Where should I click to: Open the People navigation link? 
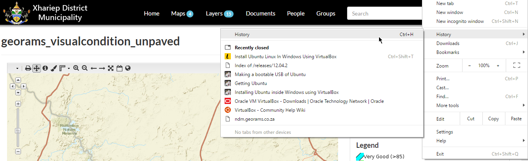tap(296, 13)
